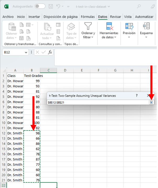Click the dialog help question mark
Image resolution: width=158 pixels, height=188 pixels.
(137, 96)
